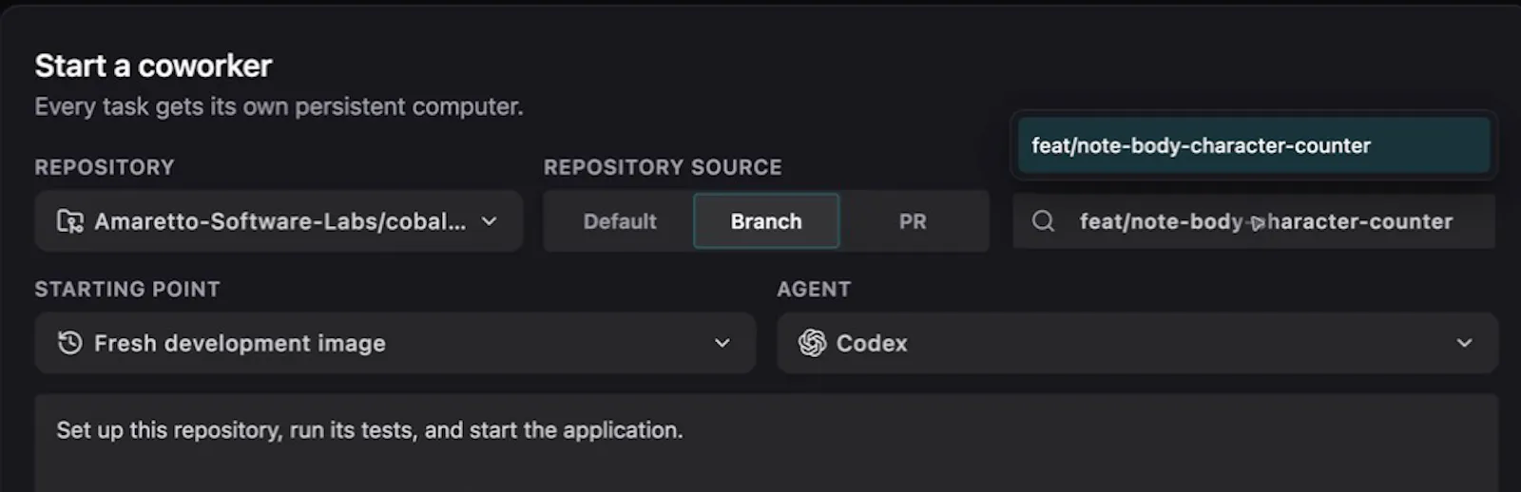Focus the branch search input field

click(1254, 221)
